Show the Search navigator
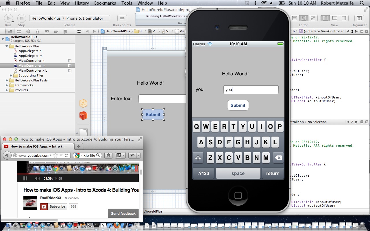The image size is (370, 231). (x=28, y=31)
